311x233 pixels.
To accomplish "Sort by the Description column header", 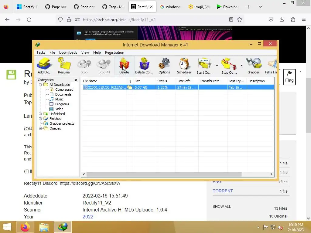I will tap(260, 81).
